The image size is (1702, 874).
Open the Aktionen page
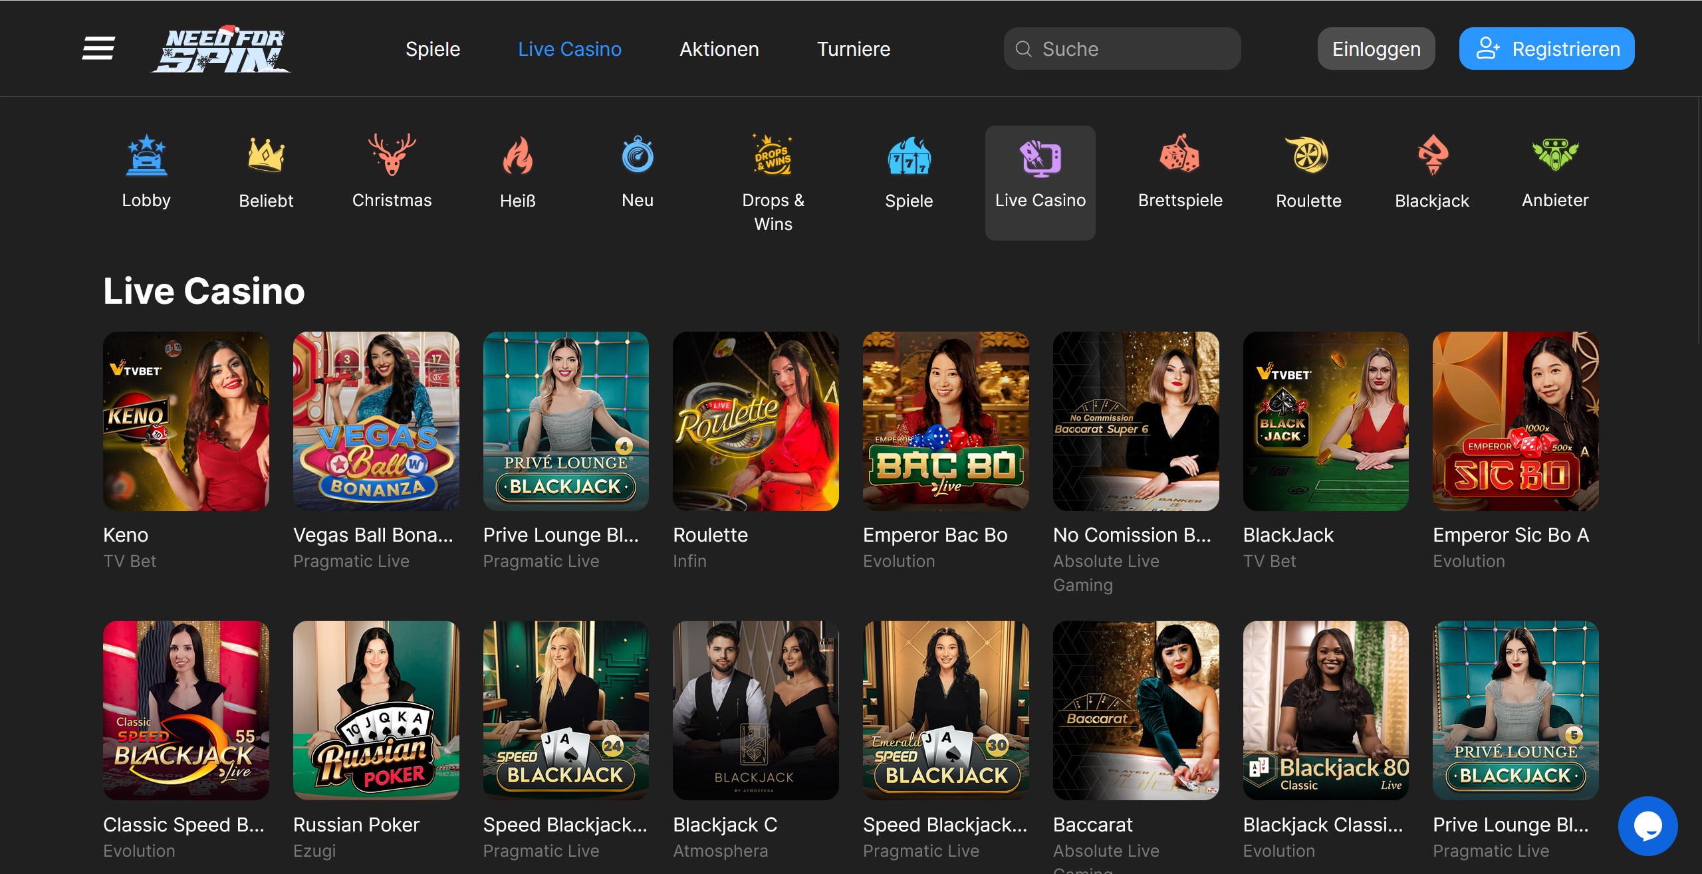719,49
